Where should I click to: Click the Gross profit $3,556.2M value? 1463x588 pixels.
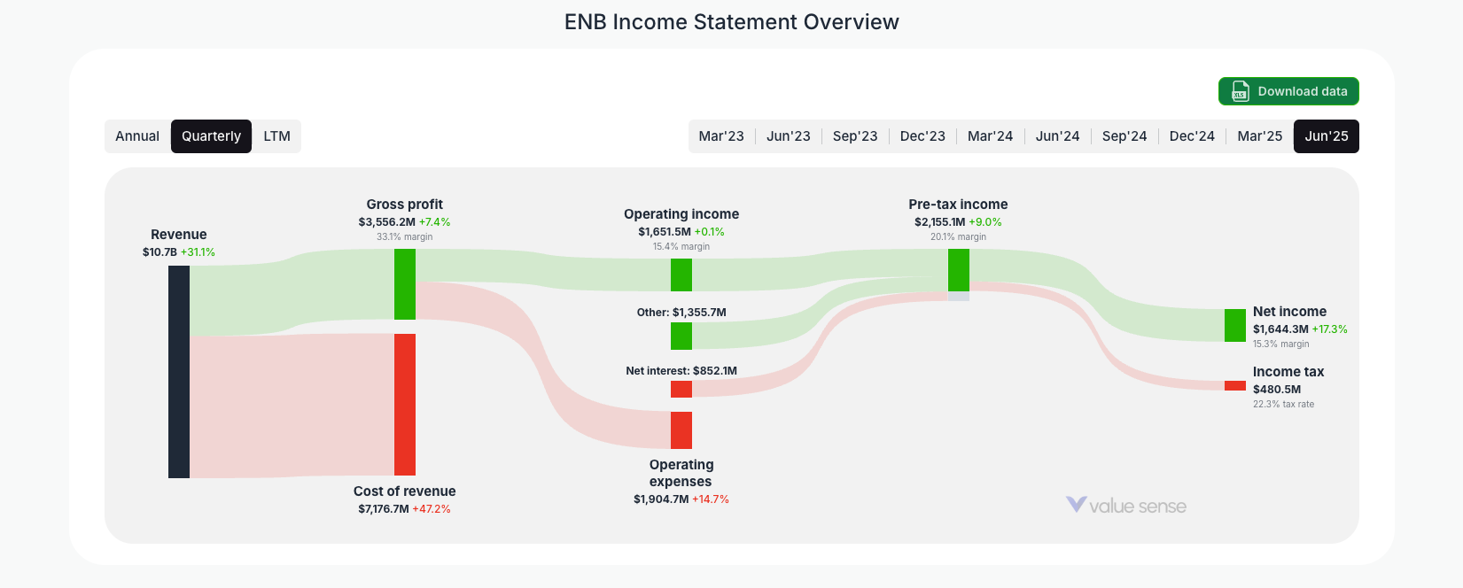pos(386,222)
